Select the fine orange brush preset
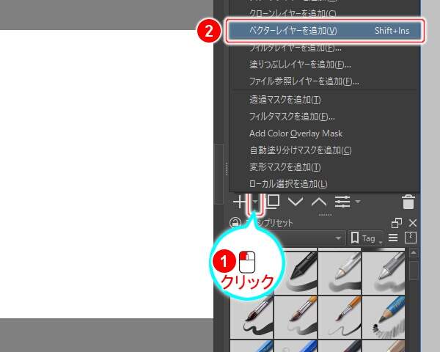Viewport: 440px width, 352px height. (x=340, y=318)
